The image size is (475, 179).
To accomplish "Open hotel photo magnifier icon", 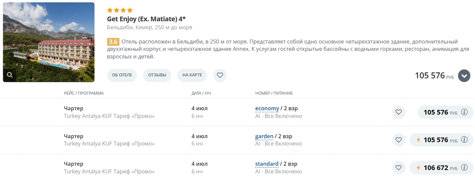I will coord(9,75).
